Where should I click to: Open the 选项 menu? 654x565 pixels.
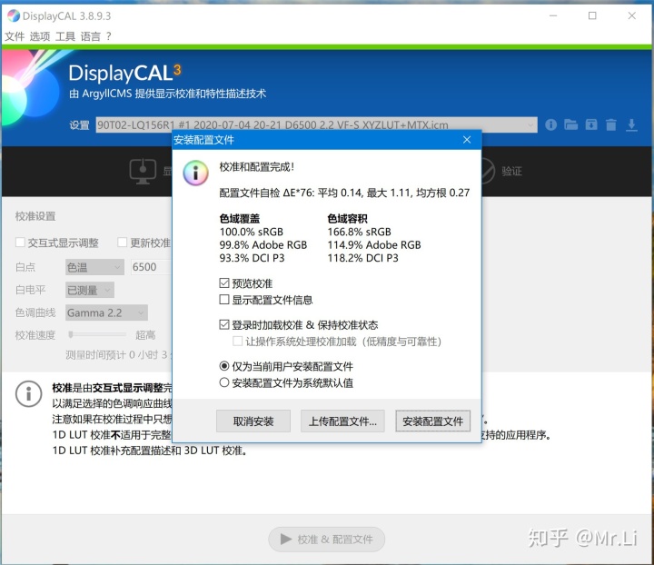(x=40, y=36)
